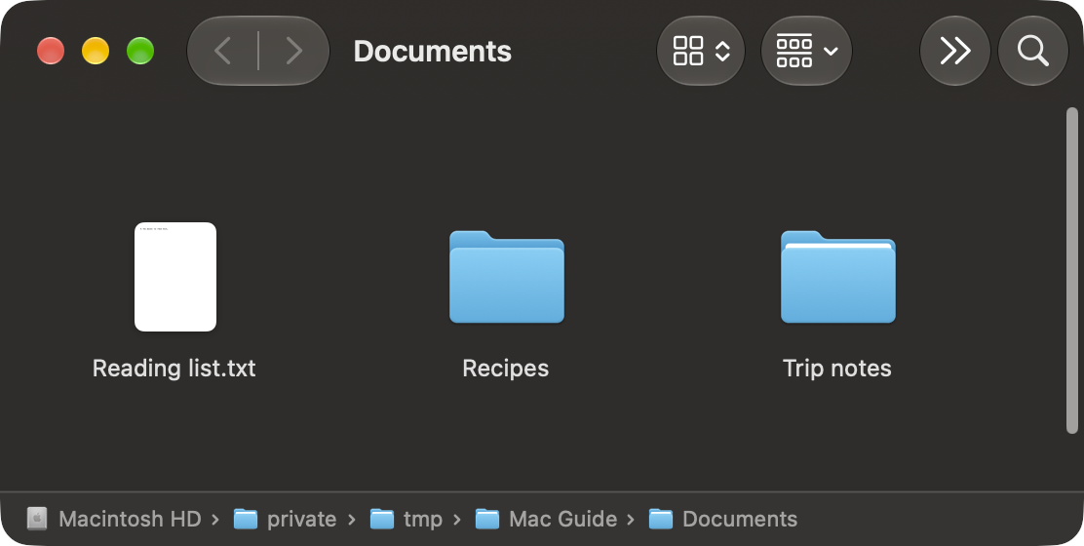Open the icon view switcher
Viewport: 1084px width, 546px height.
[x=700, y=51]
